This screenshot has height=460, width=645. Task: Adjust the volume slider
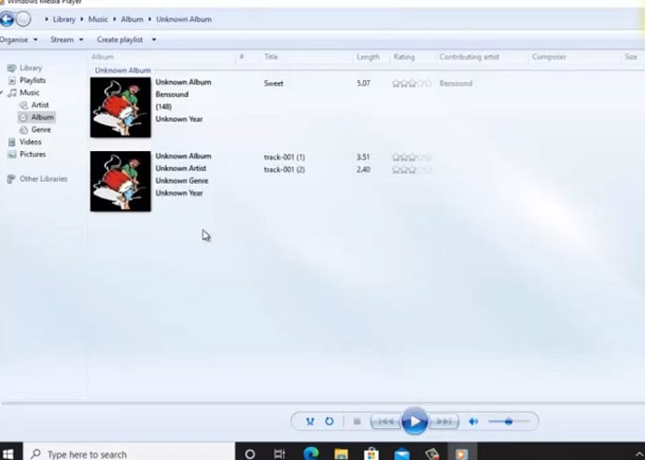509,422
